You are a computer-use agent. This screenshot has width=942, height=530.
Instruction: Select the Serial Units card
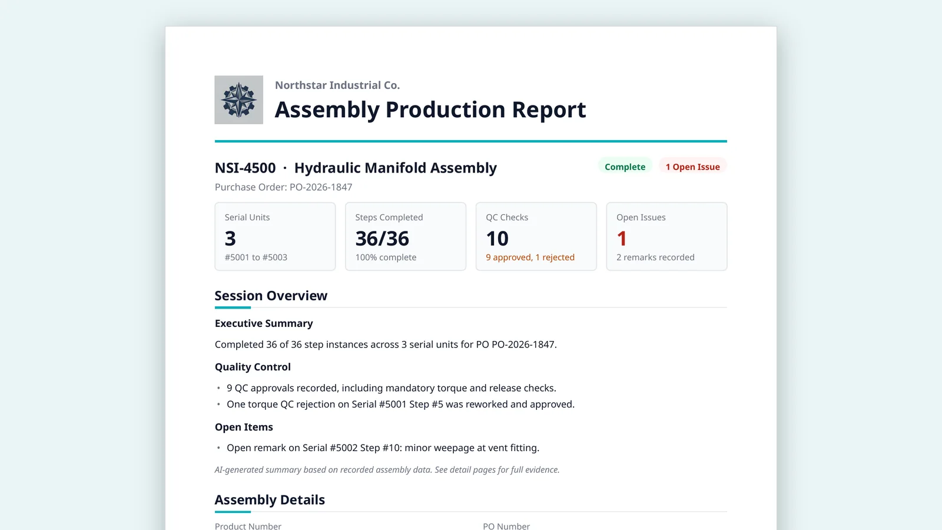point(275,236)
